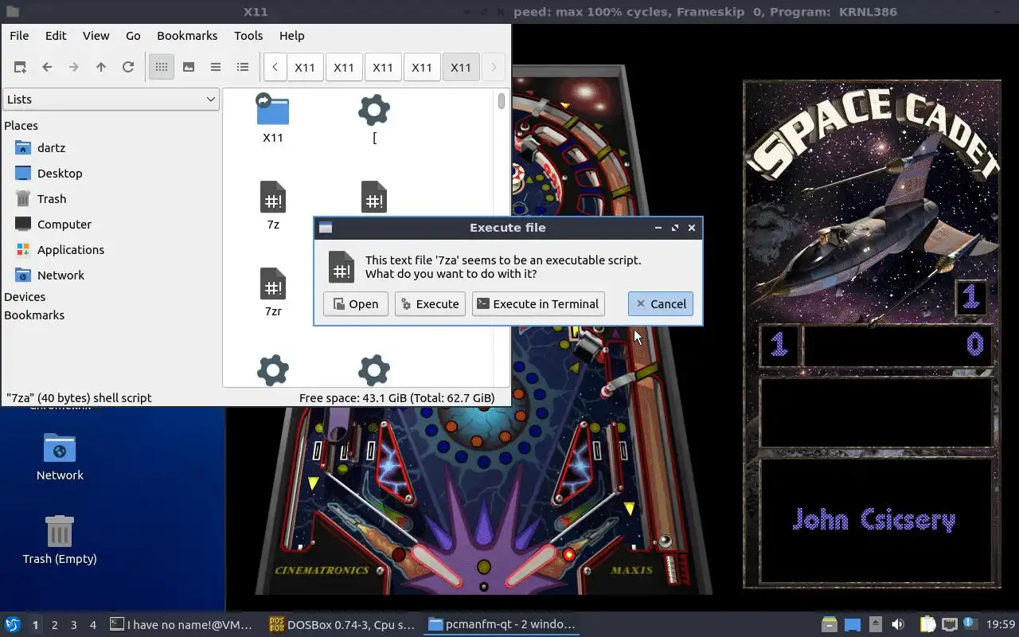Open a new tab via toolbar icon
The width and height of the screenshot is (1019, 637).
[x=20, y=67]
